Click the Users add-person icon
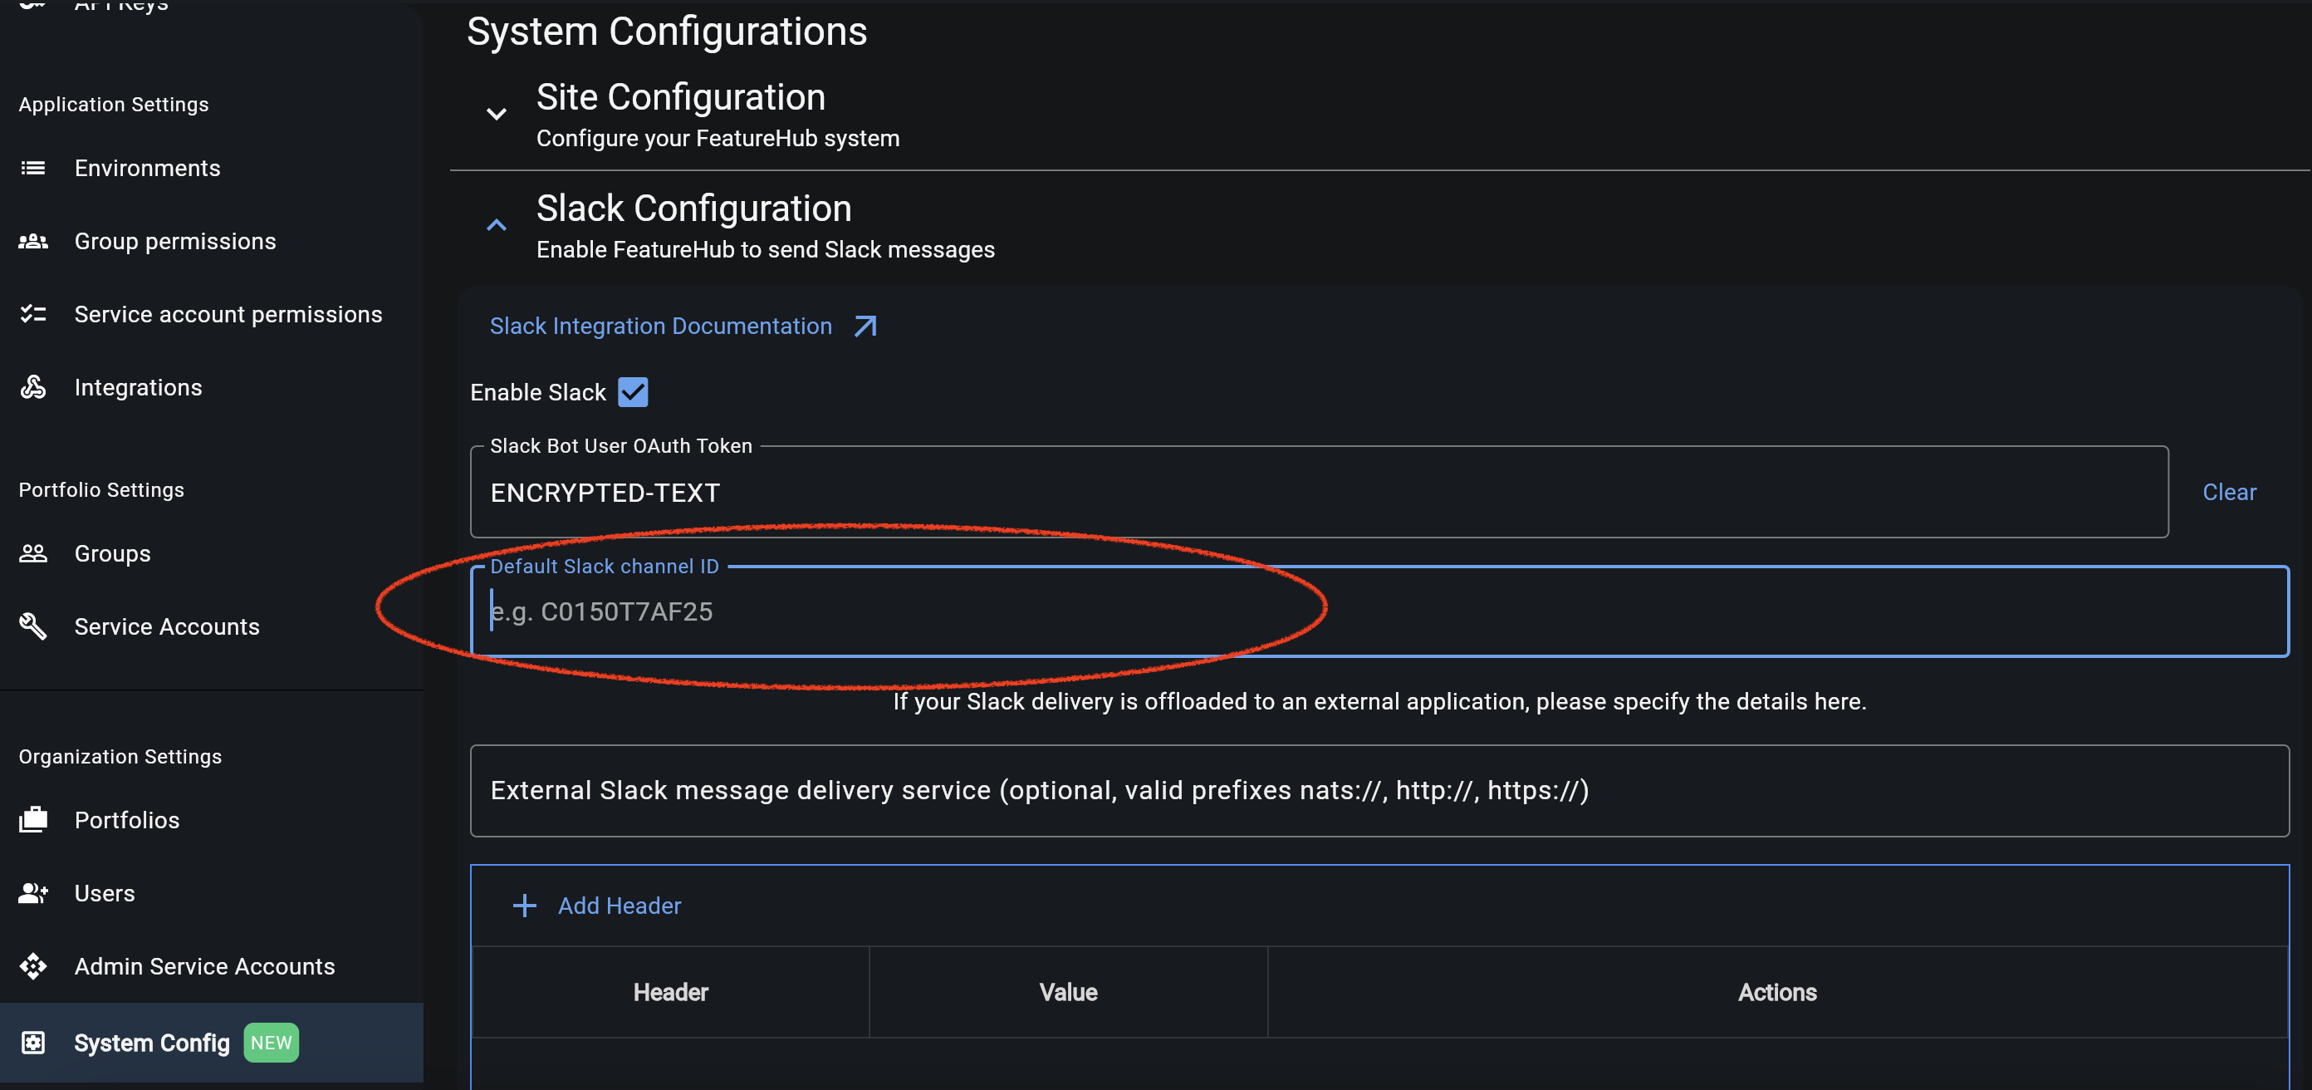Viewport: 2312px width, 1090px height. [x=33, y=892]
